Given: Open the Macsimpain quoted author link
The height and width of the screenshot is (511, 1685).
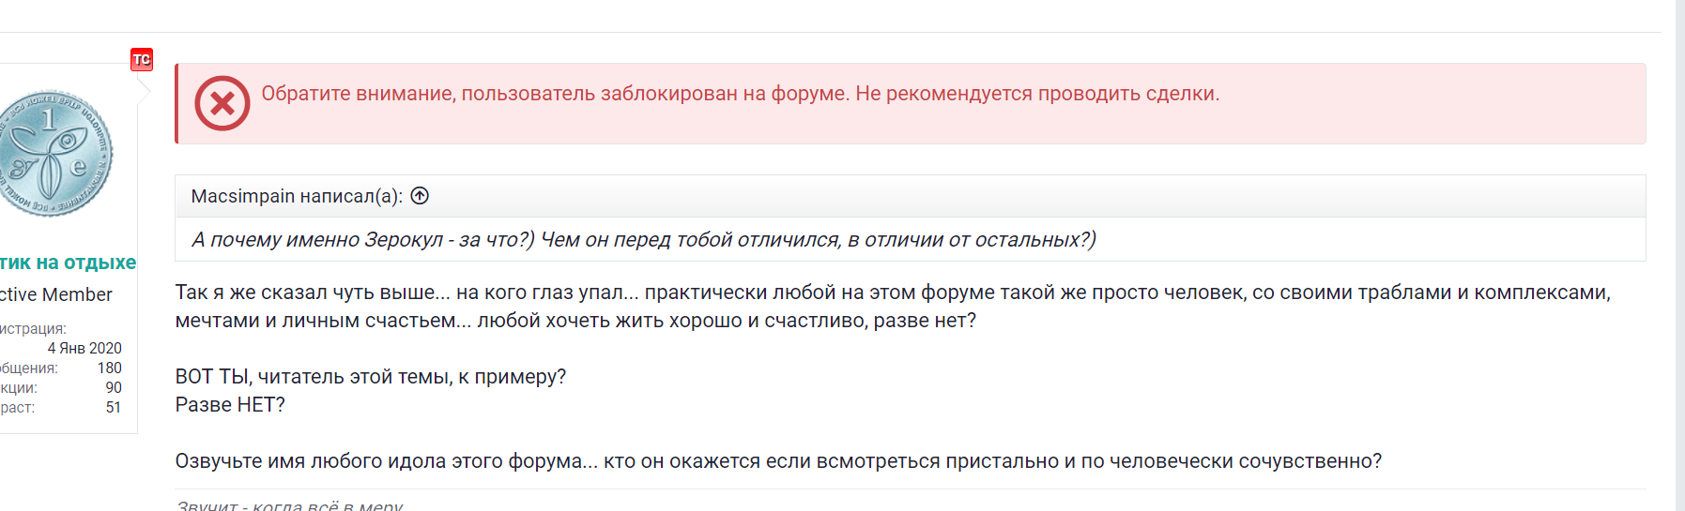Looking at the screenshot, I should (243, 196).
